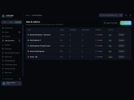Click the Pipeline icon in sidebar
Viewport: 134px width, 100px height.
(x=3, y=45)
